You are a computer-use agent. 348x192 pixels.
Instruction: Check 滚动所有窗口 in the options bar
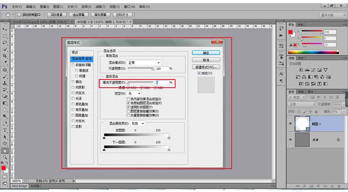coord(19,15)
